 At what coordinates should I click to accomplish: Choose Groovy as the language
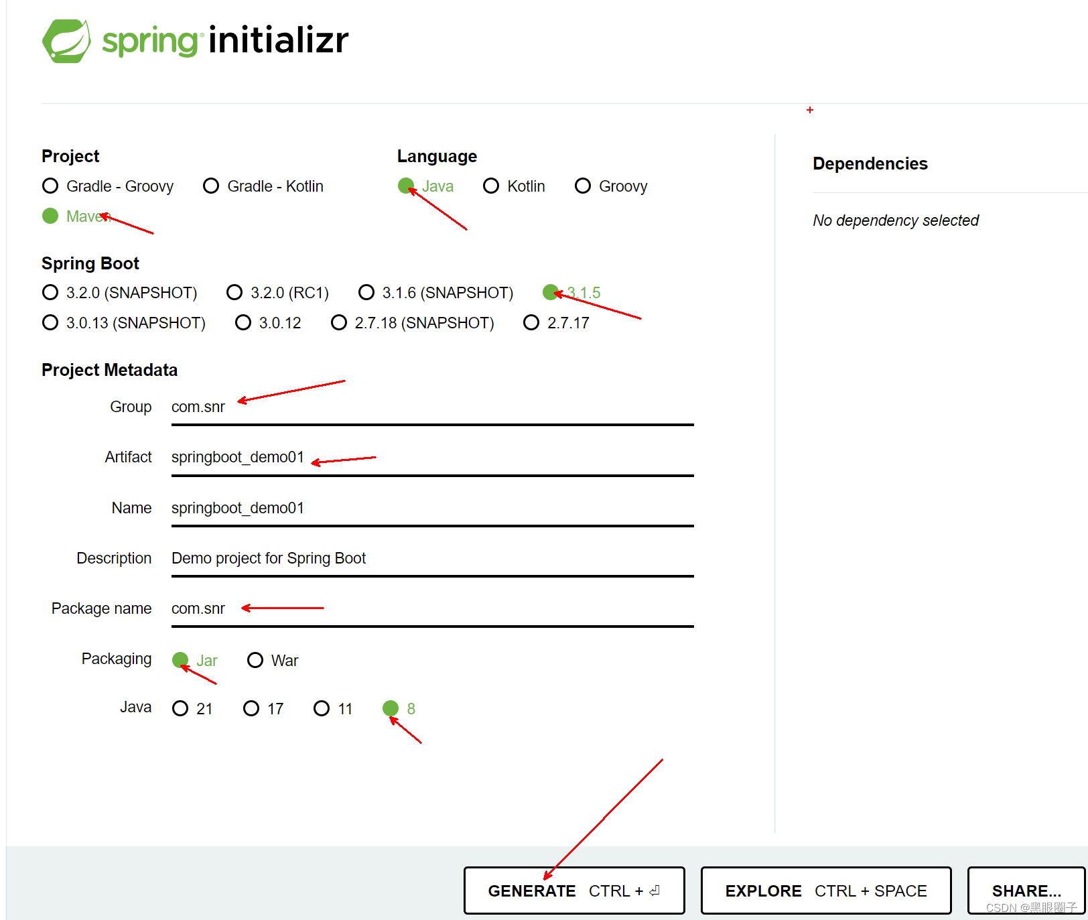(582, 186)
